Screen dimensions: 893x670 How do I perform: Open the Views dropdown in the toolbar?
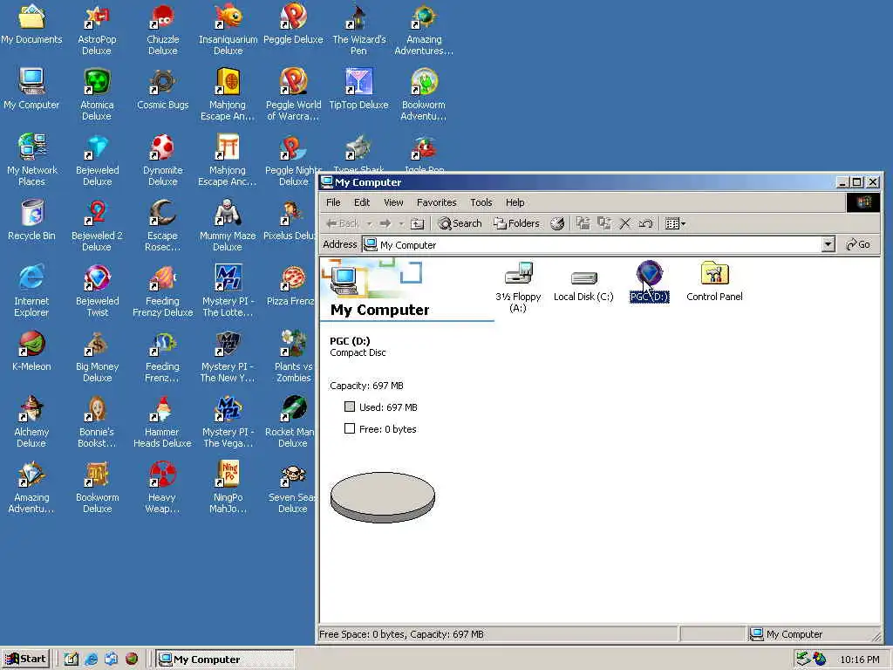click(676, 223)
